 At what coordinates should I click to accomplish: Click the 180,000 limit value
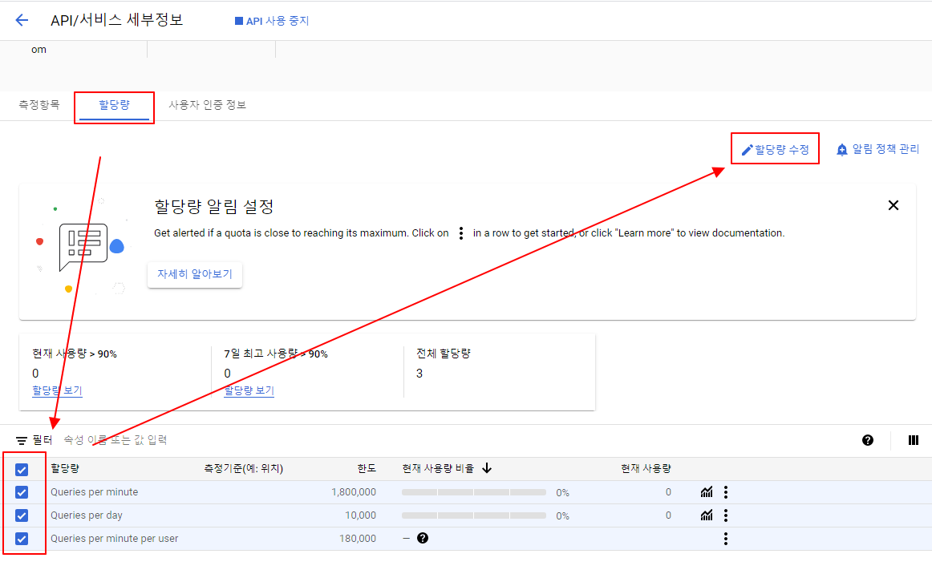pos(357,538)
